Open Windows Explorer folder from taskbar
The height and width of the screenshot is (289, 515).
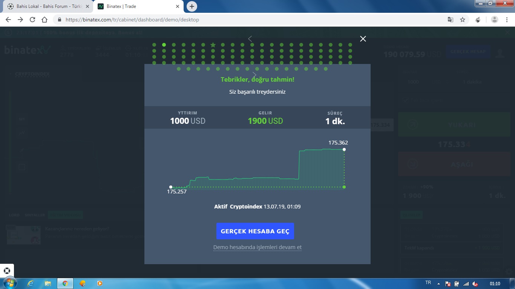point(48,283)
